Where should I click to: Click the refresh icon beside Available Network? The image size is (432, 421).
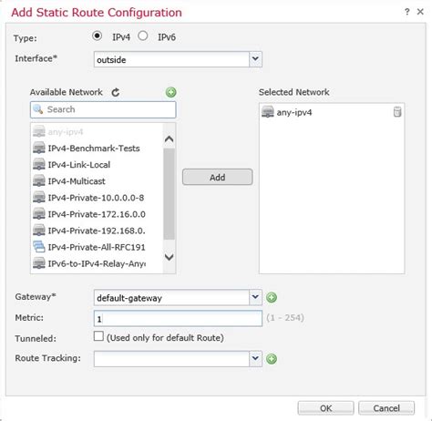(x=116, y=92)
